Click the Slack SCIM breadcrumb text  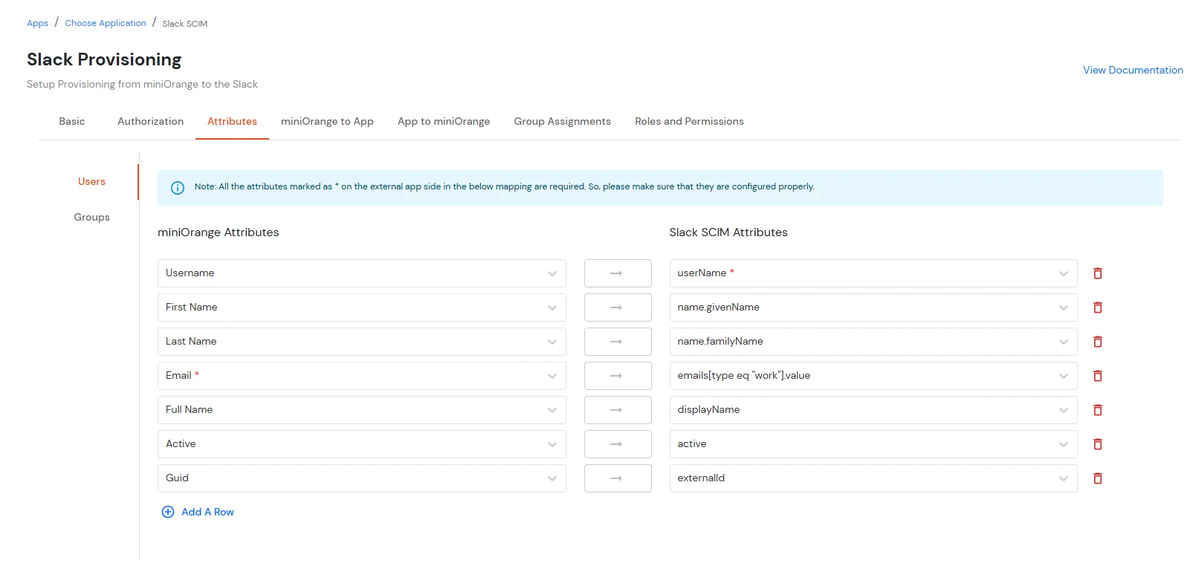[x=185, y=24]
